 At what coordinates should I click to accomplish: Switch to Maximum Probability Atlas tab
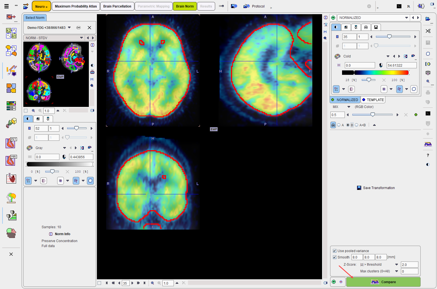pyautogui.click(x=76, y=6)
